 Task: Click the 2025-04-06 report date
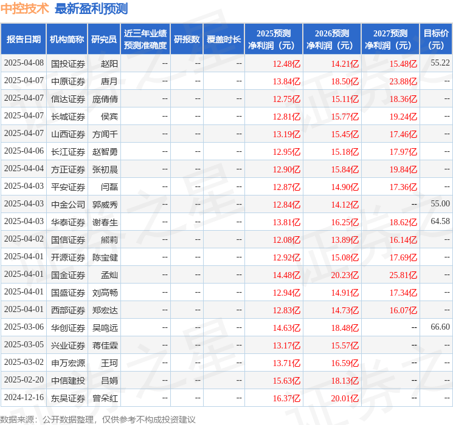coord(24,151)
